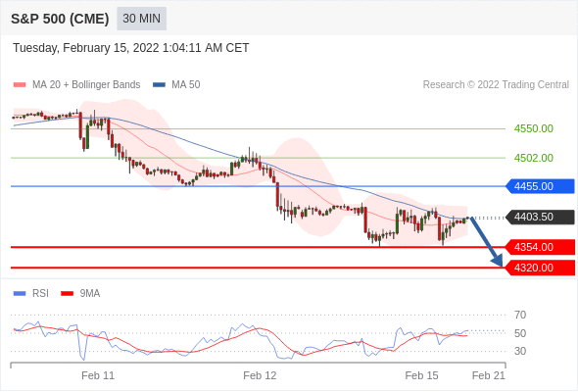Viewport: 578px width, 392px height.
Task: Click the 30 MIN timeframe badge
Action: [141, 19]
